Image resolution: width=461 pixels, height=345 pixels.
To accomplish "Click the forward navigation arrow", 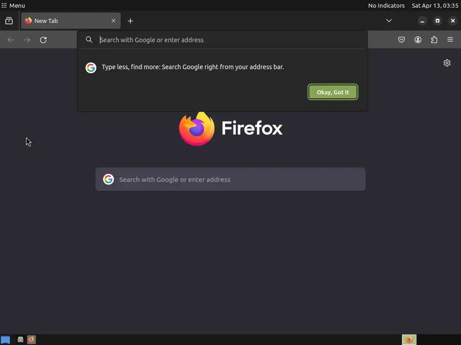I will (x=27, y=40).
